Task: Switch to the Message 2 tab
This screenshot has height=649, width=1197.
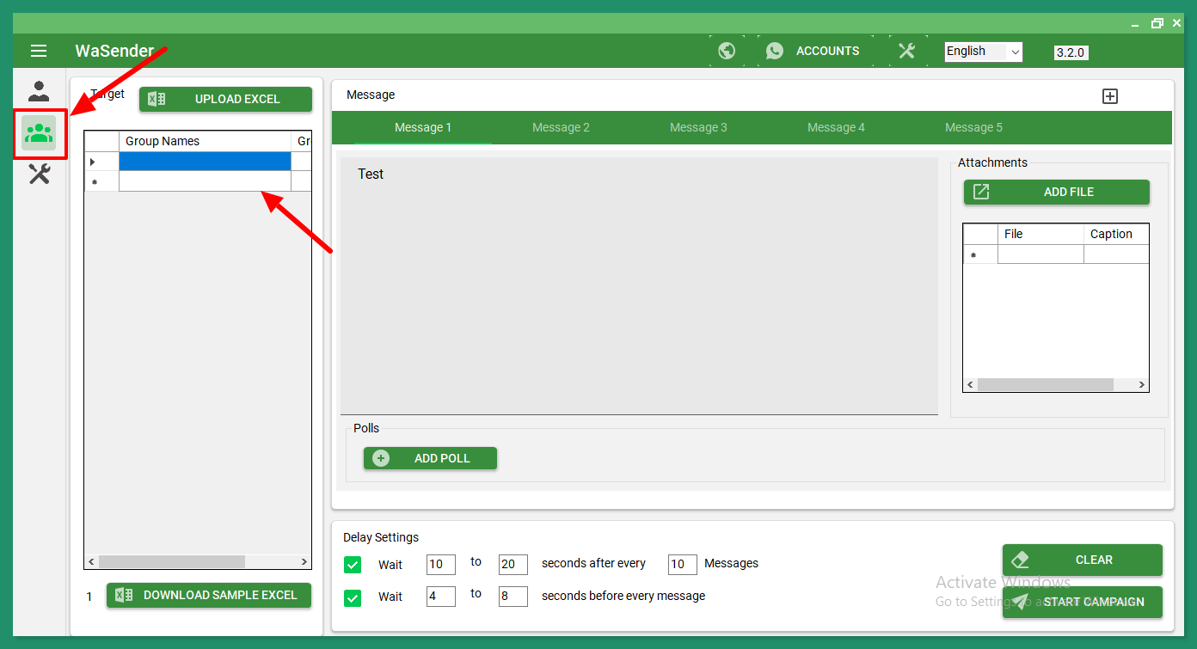Action: 561,127
